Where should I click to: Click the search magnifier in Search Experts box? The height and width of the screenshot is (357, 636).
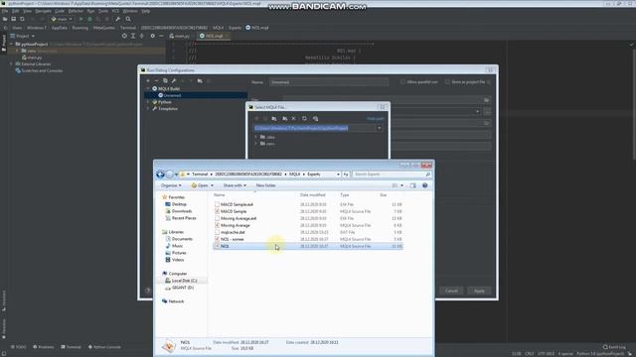pyautogui.click(x=427, y=175)
